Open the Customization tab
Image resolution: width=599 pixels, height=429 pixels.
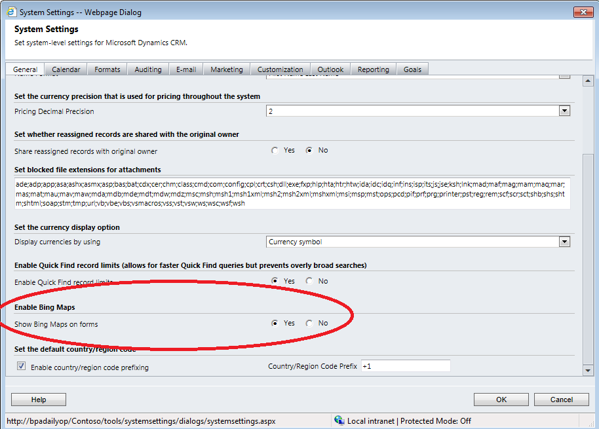280,69
